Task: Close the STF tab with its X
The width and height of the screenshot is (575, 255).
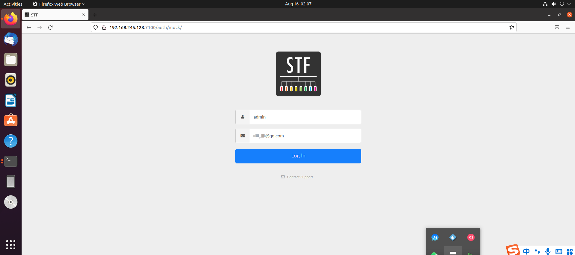Action: [84, 15]
